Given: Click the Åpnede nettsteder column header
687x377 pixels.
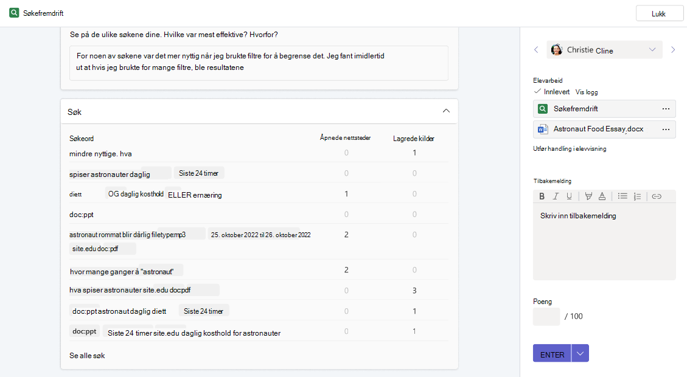Looking at the screenshot, I should point(345,138).
